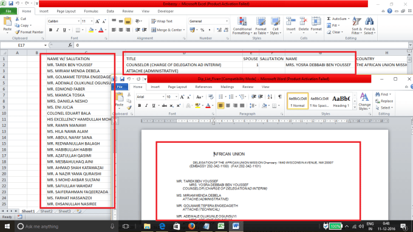The width and height of the screenshot is (413, 232).
Task: Open the Word Mailings tab
Action: 227,87
